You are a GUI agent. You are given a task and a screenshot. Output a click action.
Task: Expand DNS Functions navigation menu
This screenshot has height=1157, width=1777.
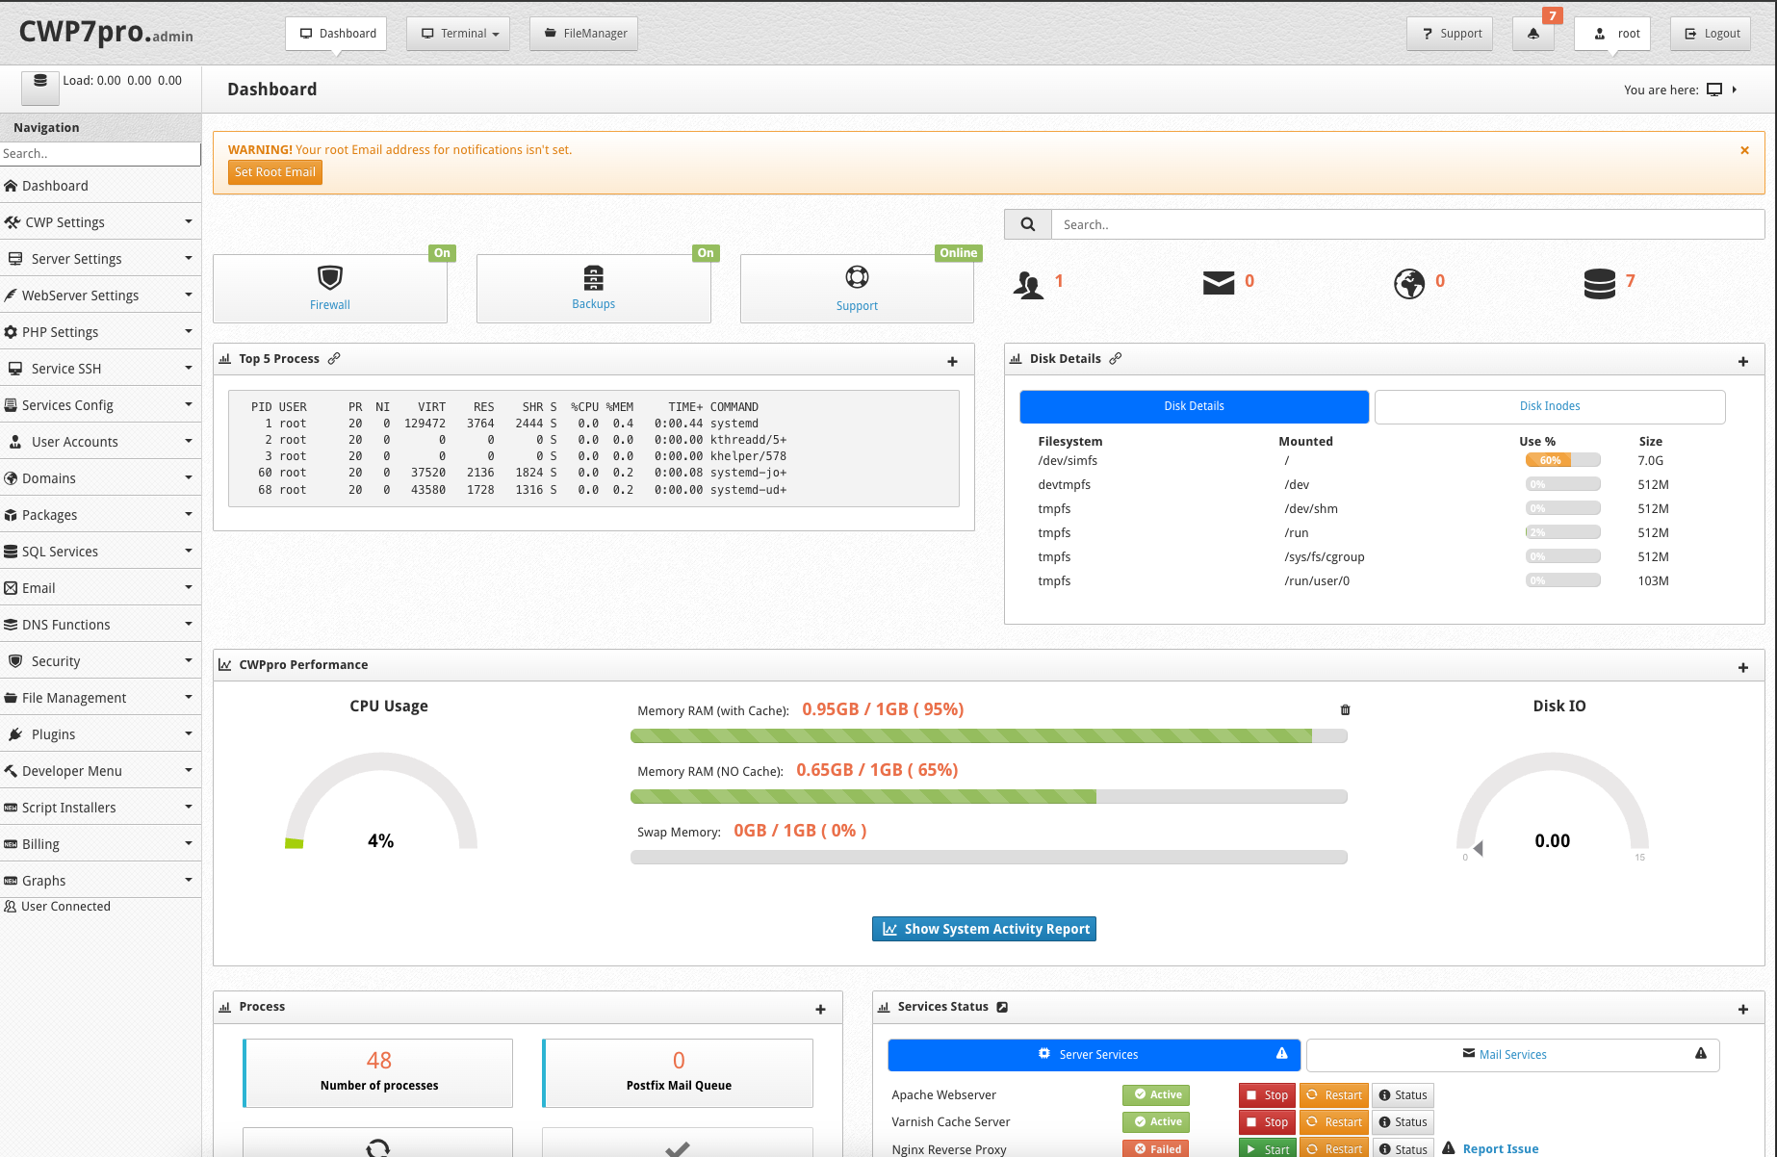pyautogui.click(x=100, y=625)
